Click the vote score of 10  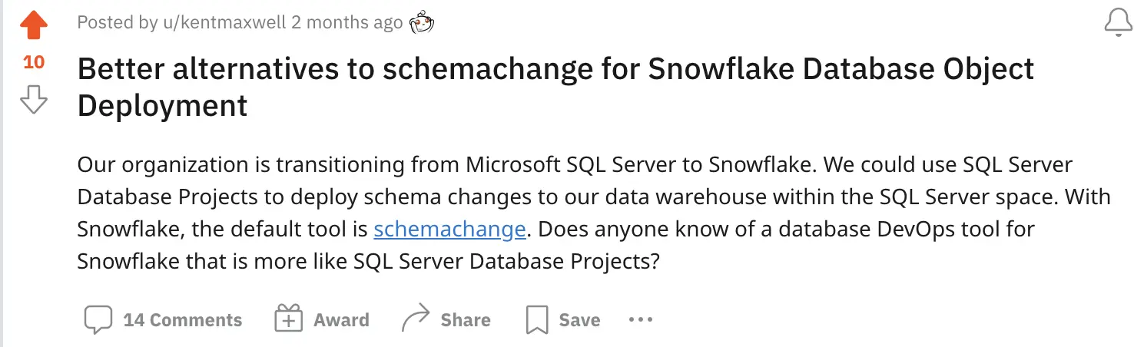(x=34, y=62)
